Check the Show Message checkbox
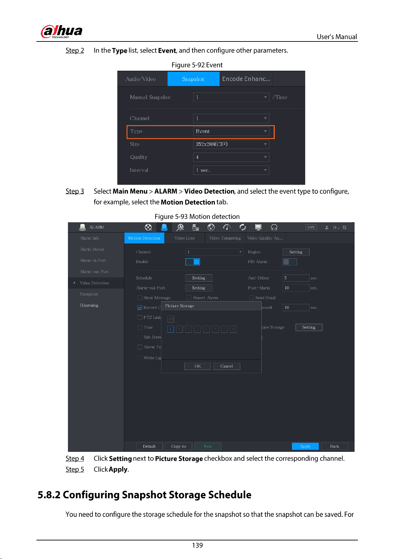 coord(140,298)
